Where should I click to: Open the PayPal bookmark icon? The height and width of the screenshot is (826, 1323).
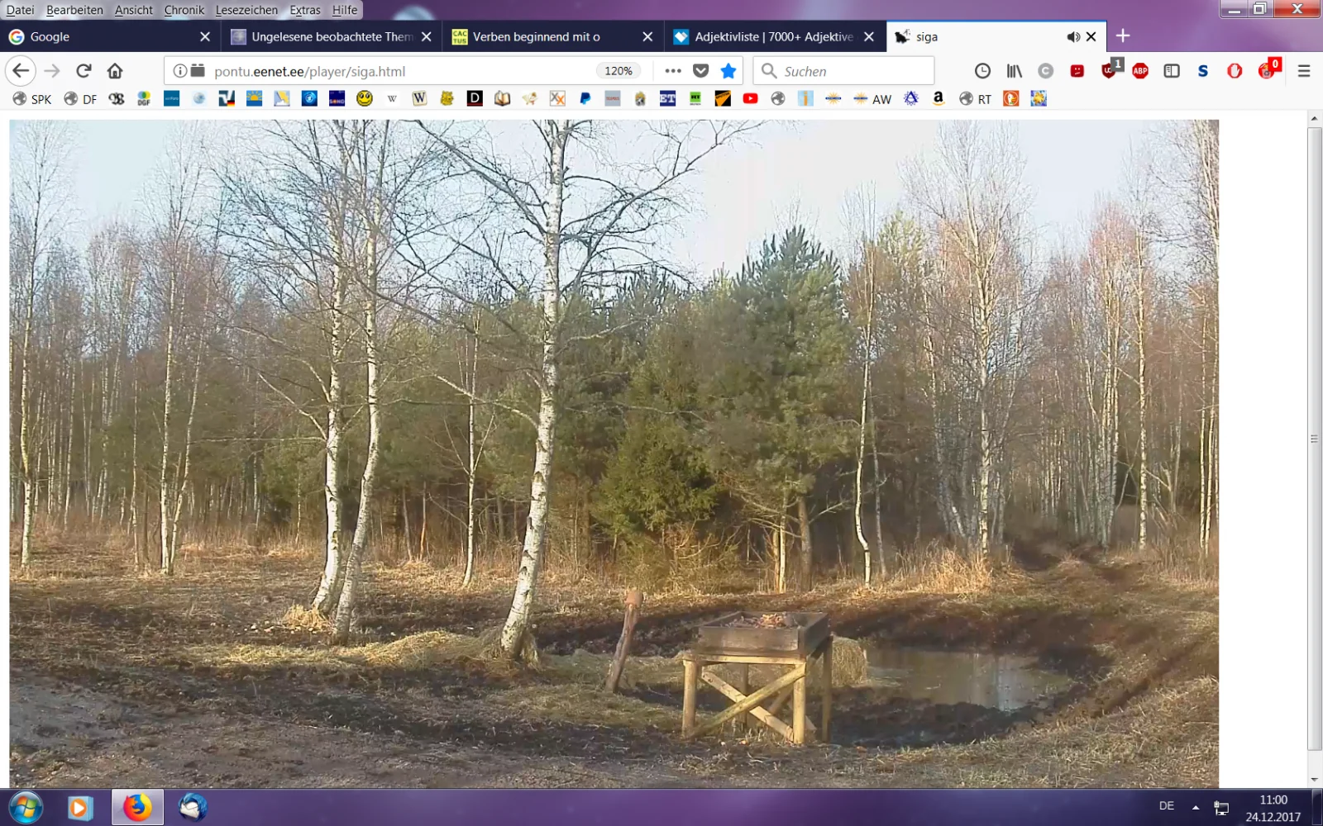point(585,99)
